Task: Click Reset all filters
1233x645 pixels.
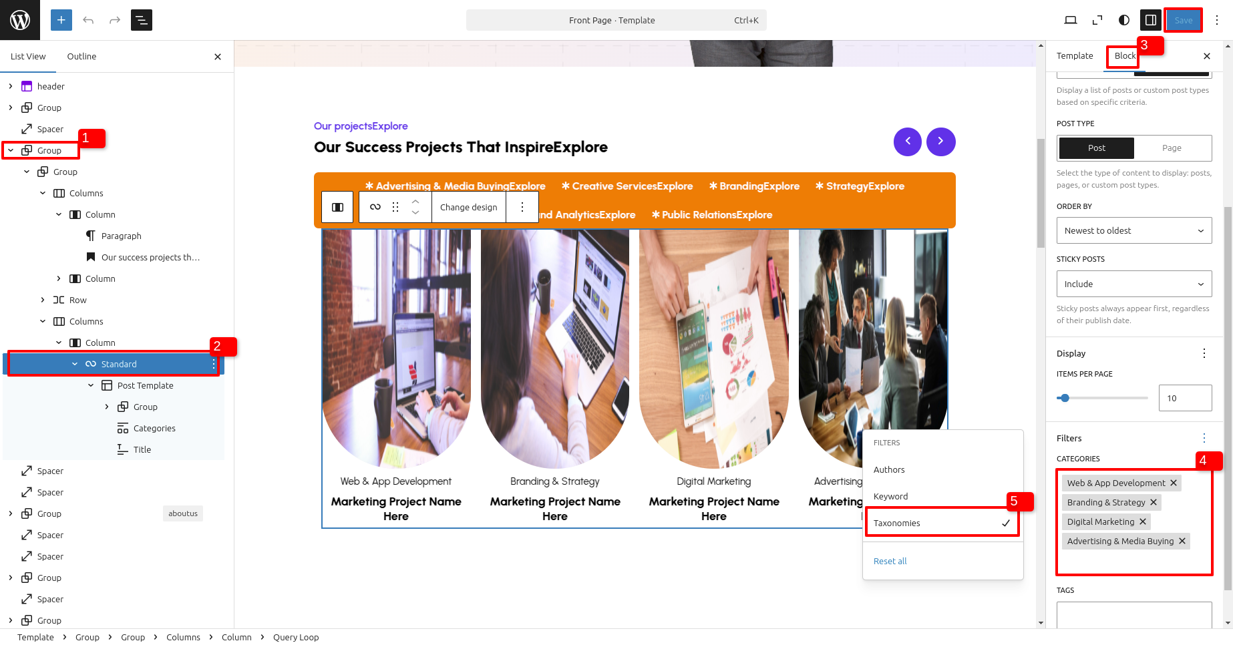Action: 890,561
